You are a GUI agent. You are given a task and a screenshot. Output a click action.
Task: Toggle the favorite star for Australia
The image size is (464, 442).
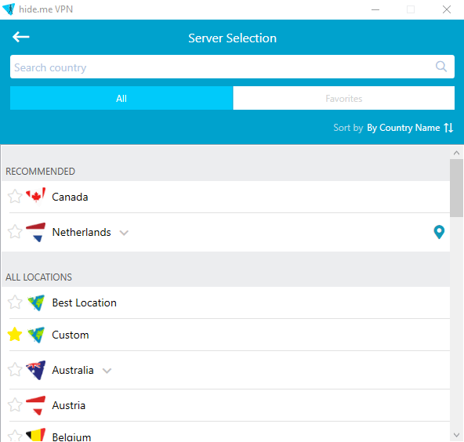pyautogui.click(x=14, y=370)
